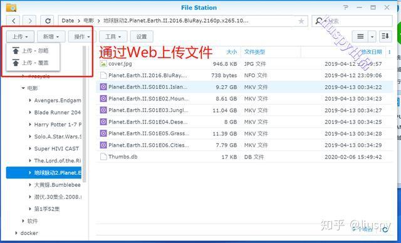Open the 工具 tools dropdown button
The width and height of the screenshot is (401, 243).
point(113,36)
